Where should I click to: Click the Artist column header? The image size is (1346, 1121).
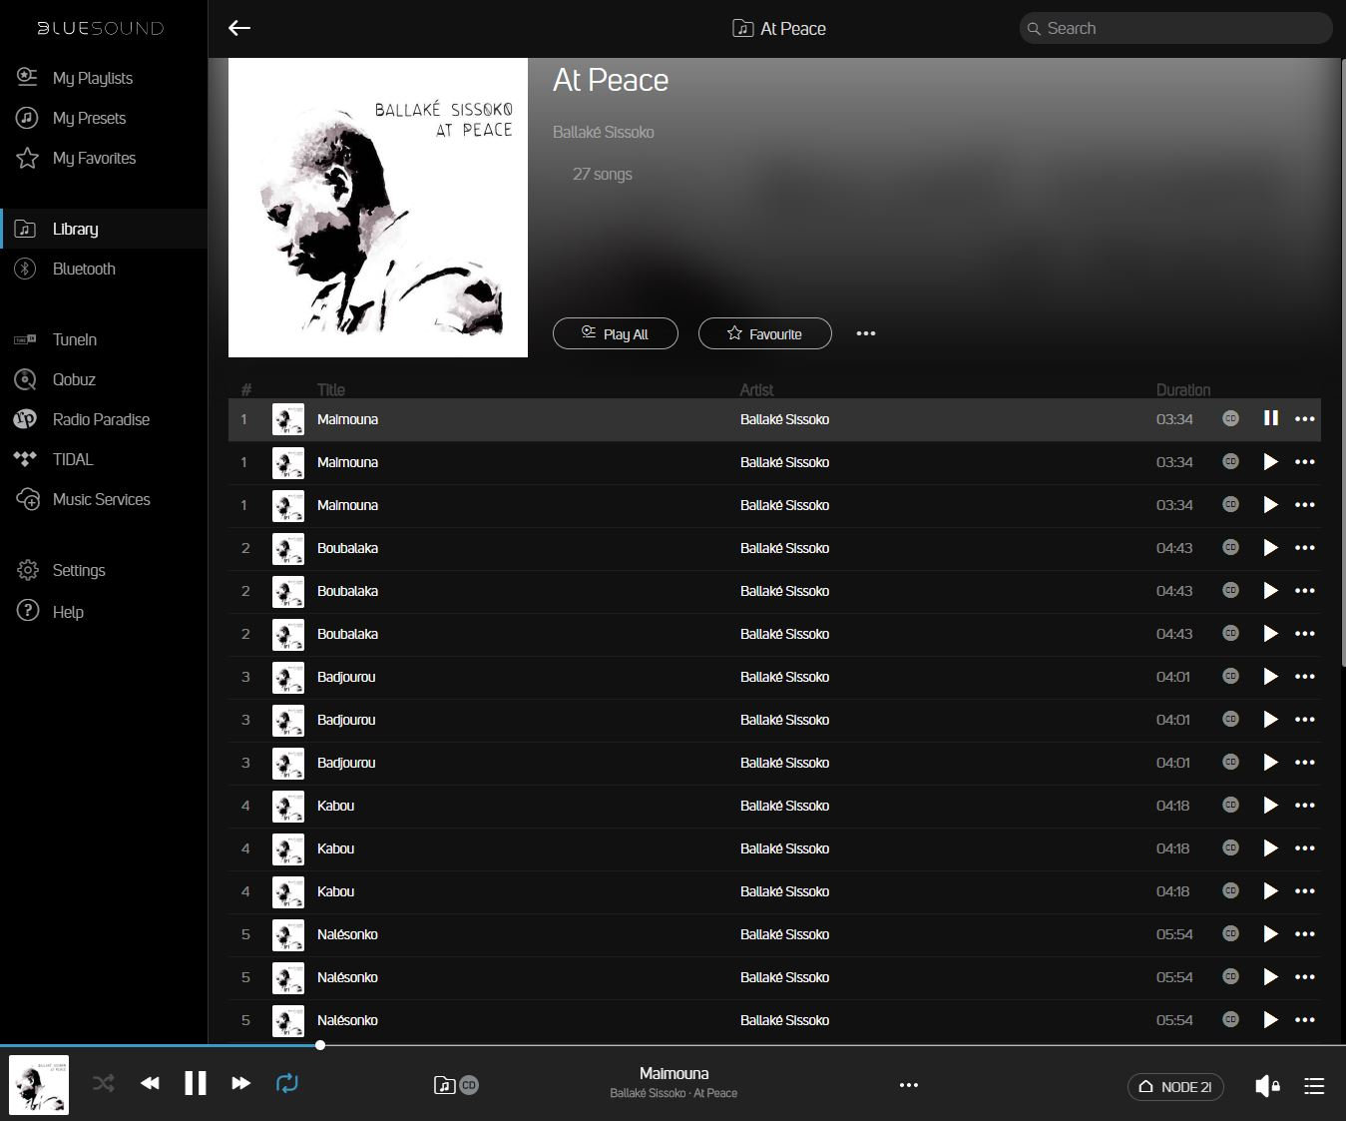coord(756,389)
